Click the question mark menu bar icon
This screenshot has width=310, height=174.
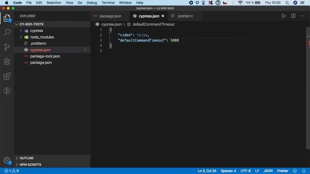point(218,3)
